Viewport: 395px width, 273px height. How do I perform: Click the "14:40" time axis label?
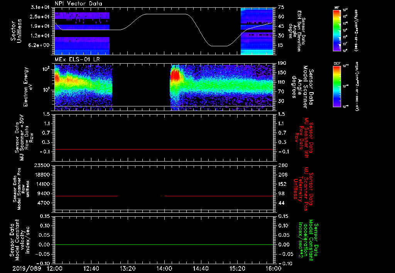pyautogui.click(x=201, y=268)
